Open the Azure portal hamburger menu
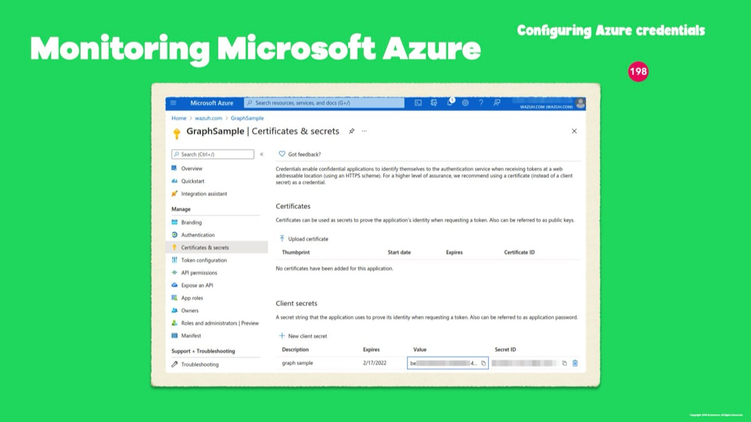The image size is (751, 422). [x=173, y=103]
